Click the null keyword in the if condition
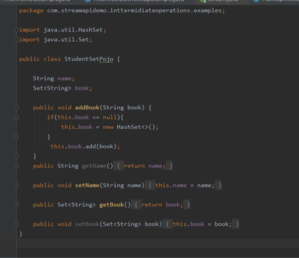The height and width of the screenshot is (258, 299). [x=110, y=117]
